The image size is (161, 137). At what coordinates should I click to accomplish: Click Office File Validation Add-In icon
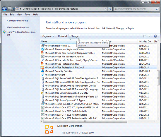pyautogui.click(x=43, y=56)
